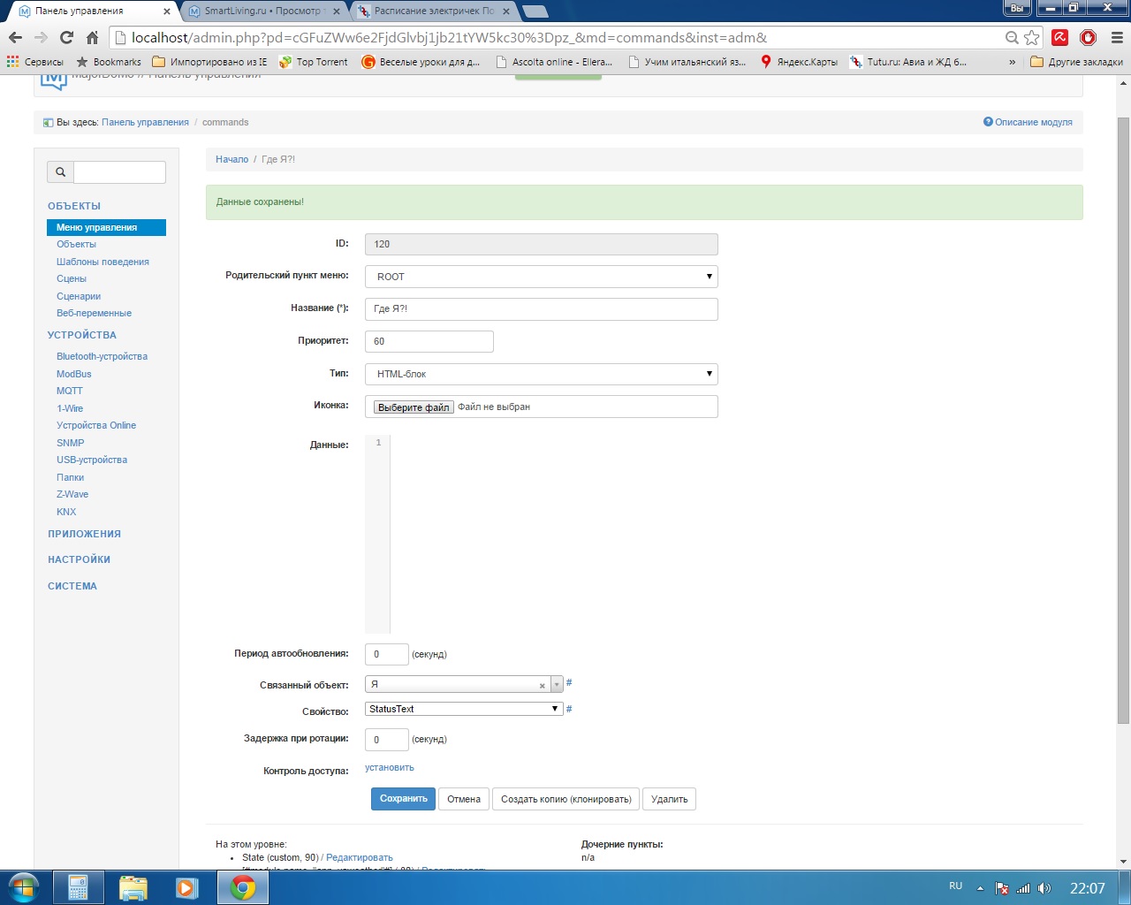This screenshot has height=905, width=1131.
Task: Open the Родительский пункт меню ROOT dropdown
Action: pos(541,277)
